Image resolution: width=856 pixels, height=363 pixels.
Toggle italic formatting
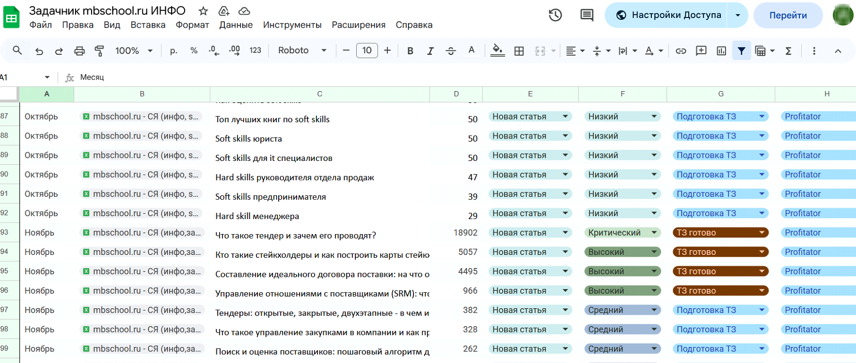coord(430,51)
